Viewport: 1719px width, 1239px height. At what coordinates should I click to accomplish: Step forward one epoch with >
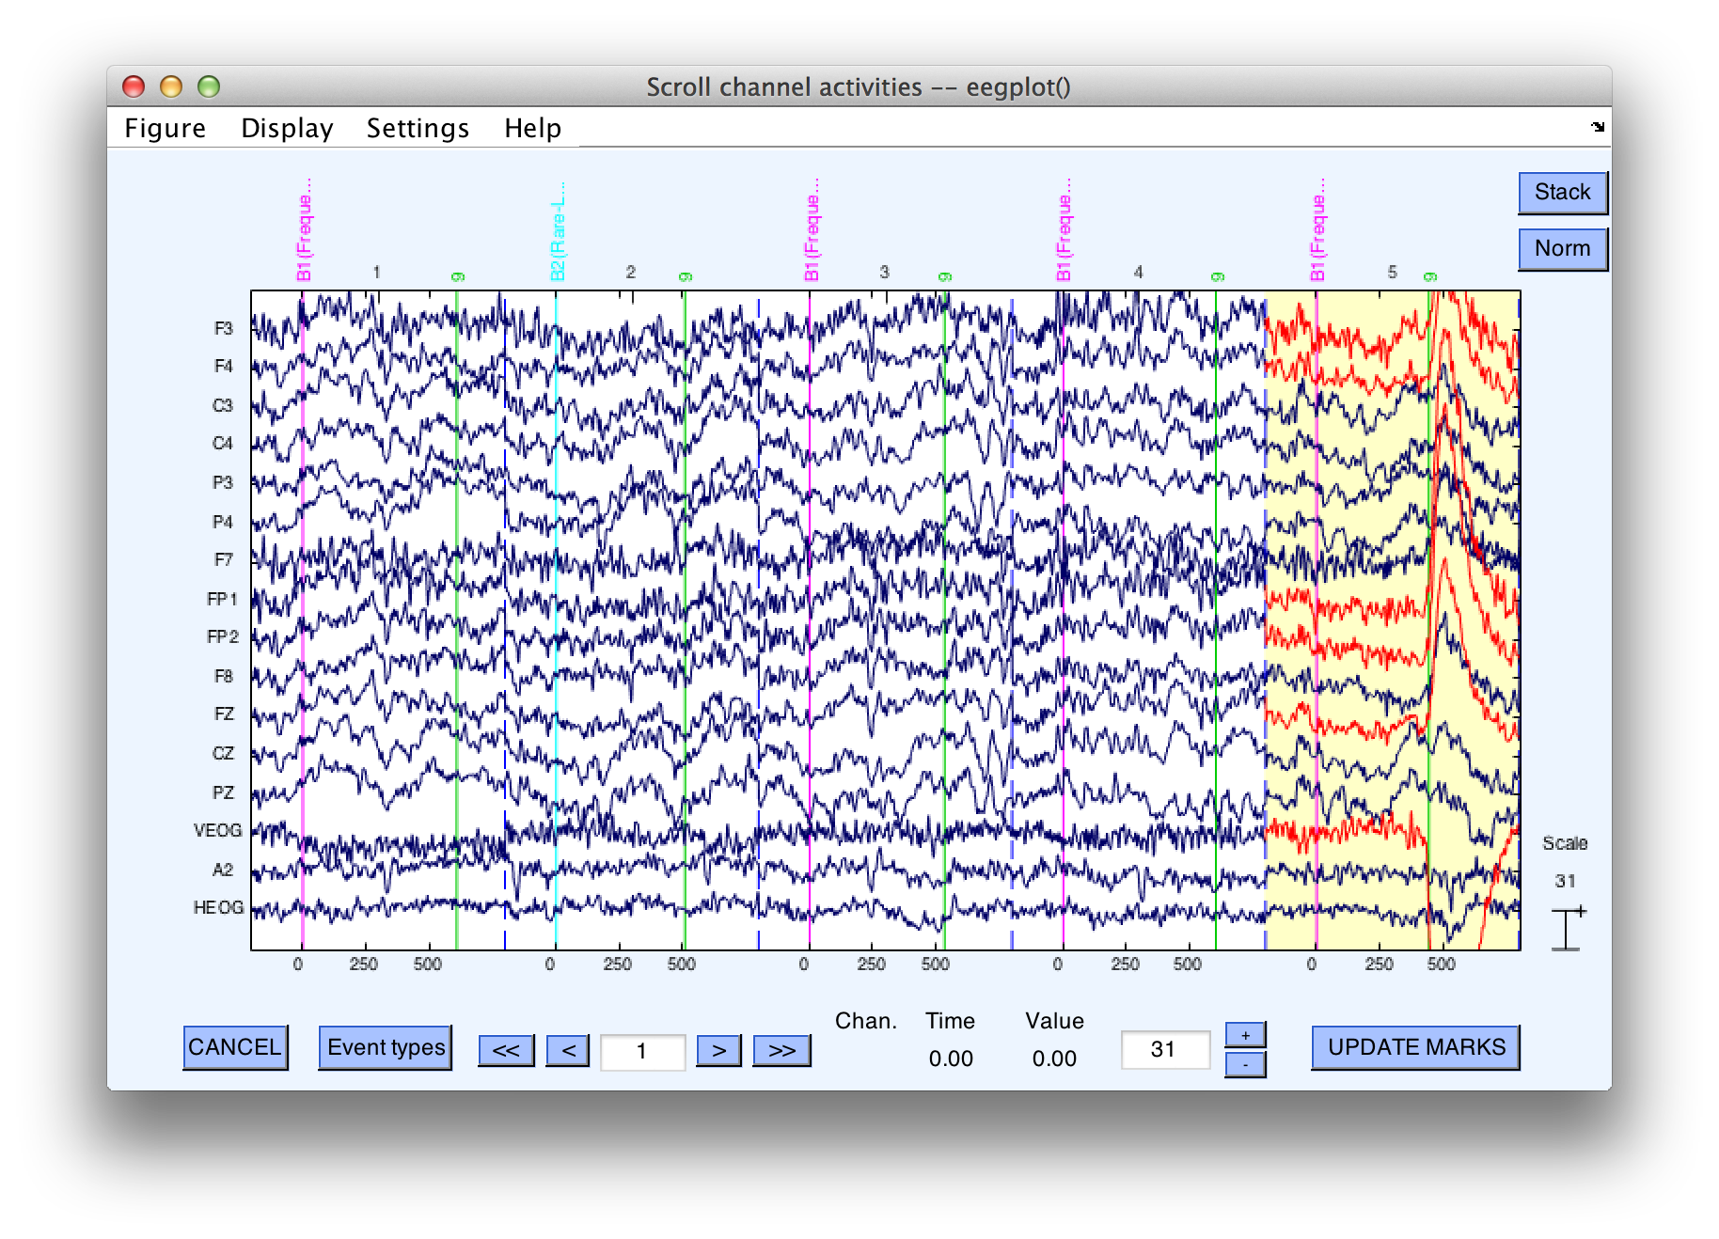pyautogui.click(x=718, y=1050)
